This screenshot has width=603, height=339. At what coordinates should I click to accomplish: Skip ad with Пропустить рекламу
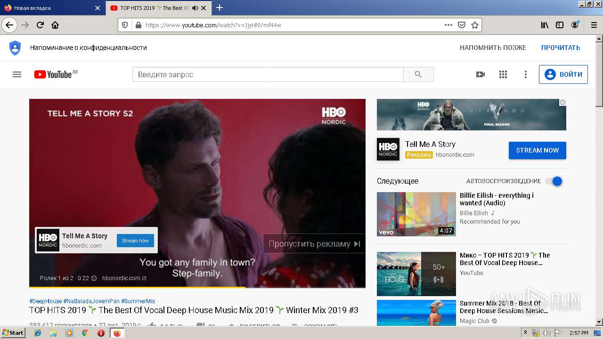[314, 243]
